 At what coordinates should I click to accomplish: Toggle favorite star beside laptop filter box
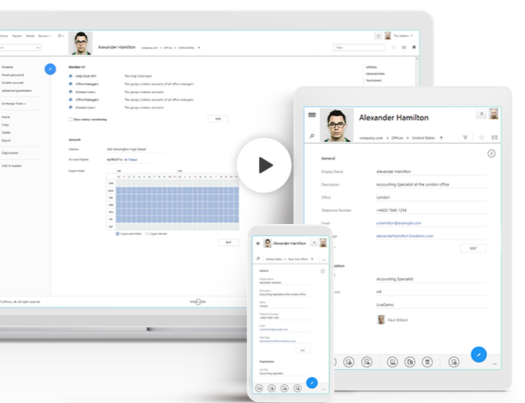(393, 48)
